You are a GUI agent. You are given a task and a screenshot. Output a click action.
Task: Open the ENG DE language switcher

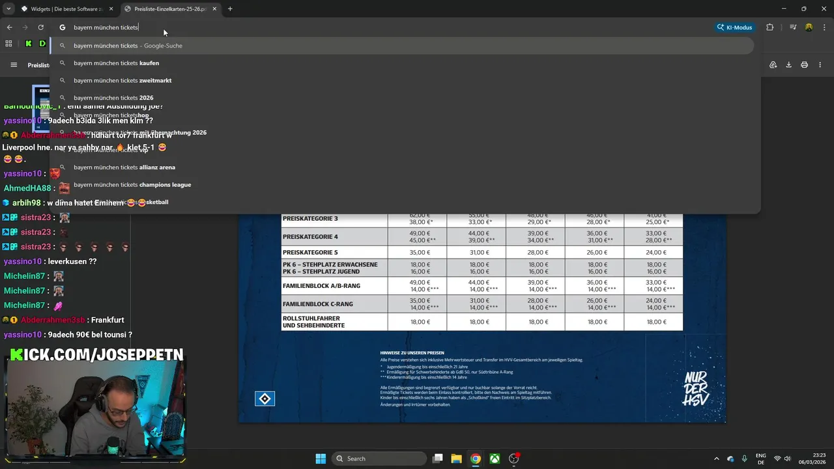pyautogui.click(x=761, y=459)
